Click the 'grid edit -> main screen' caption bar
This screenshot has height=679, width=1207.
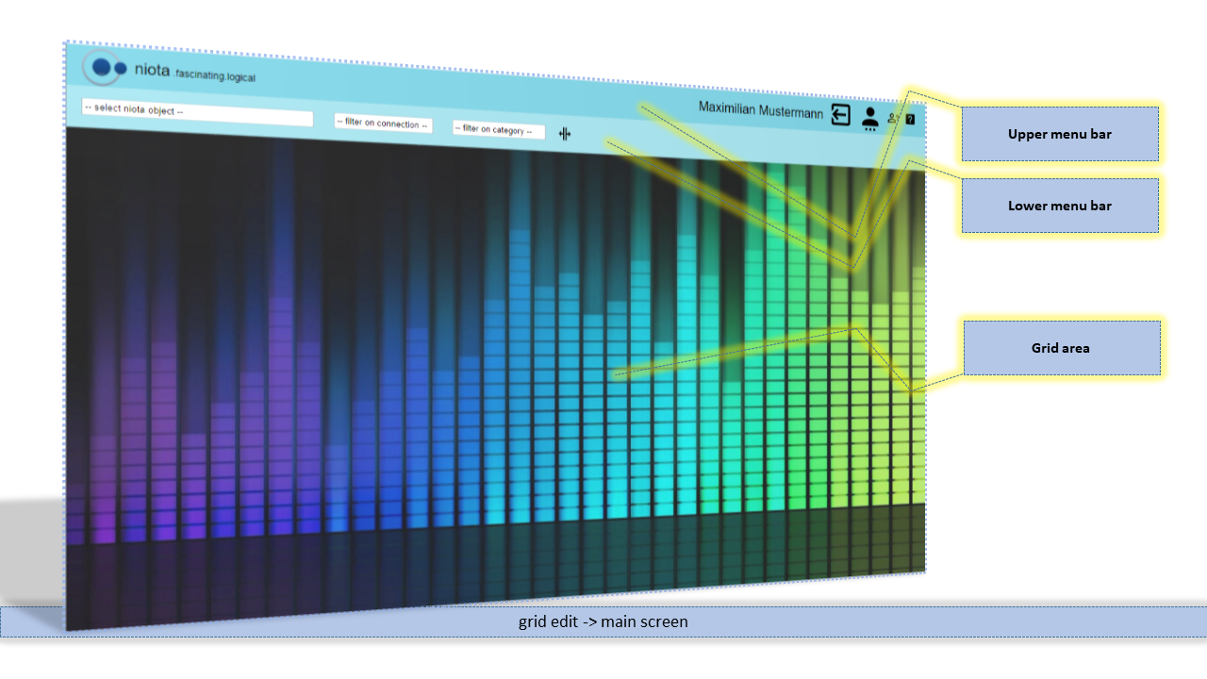(603, 621)
